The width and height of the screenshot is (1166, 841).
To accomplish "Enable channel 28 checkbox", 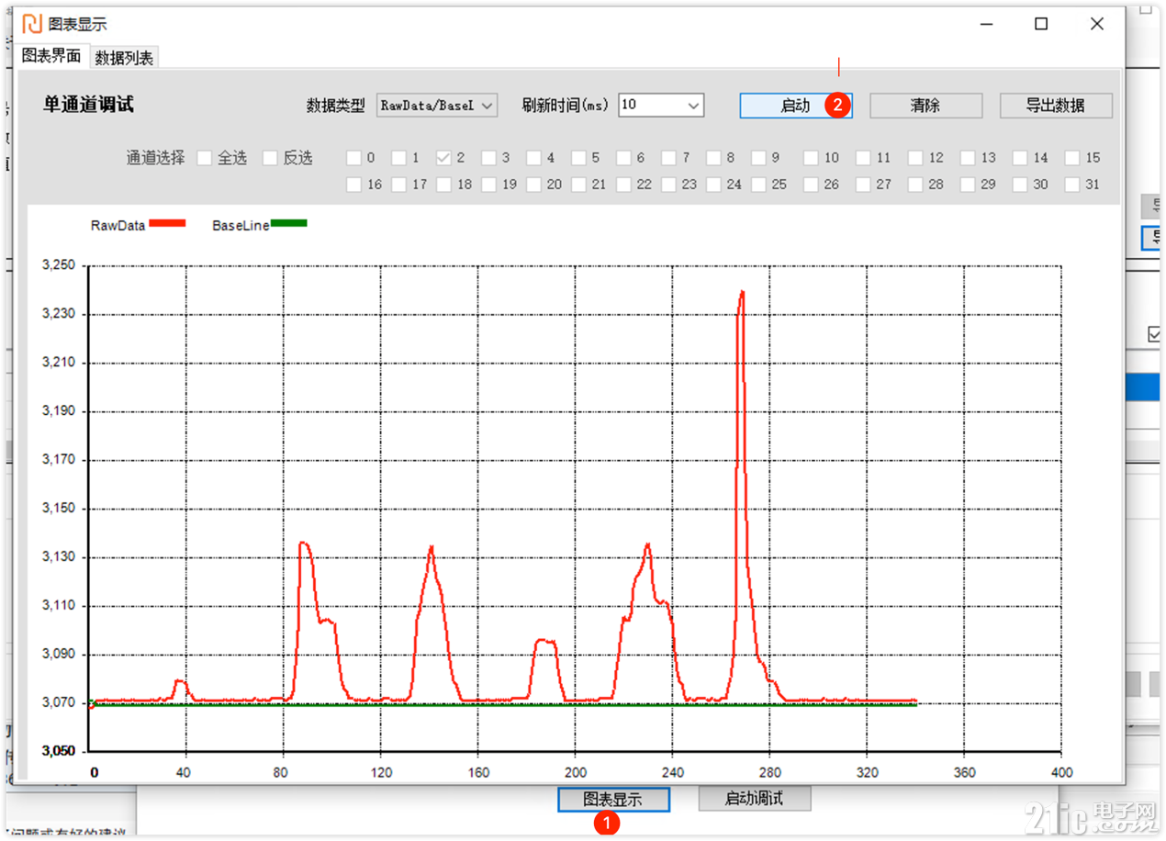I will pos(915,185).
